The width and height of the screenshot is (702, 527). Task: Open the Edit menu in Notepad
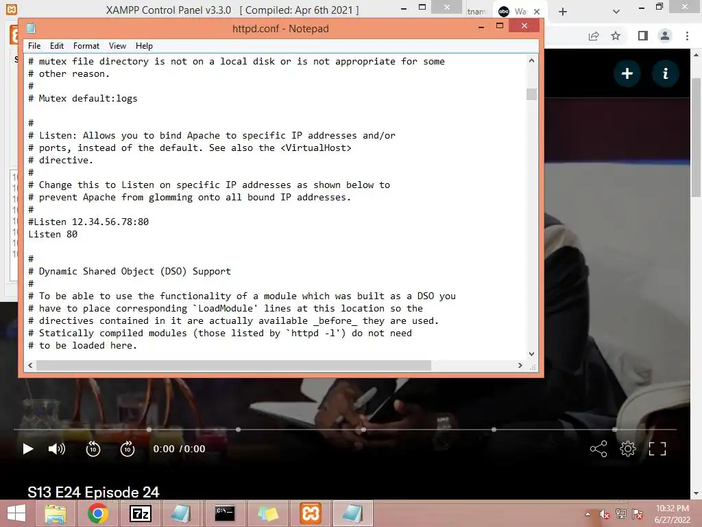(56, 46)
